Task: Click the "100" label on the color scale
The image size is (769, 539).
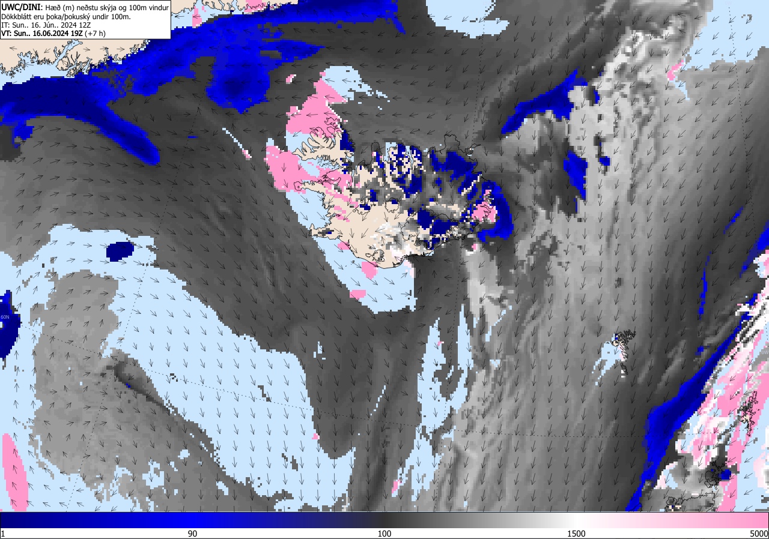Action: click(x=384, y=534)
